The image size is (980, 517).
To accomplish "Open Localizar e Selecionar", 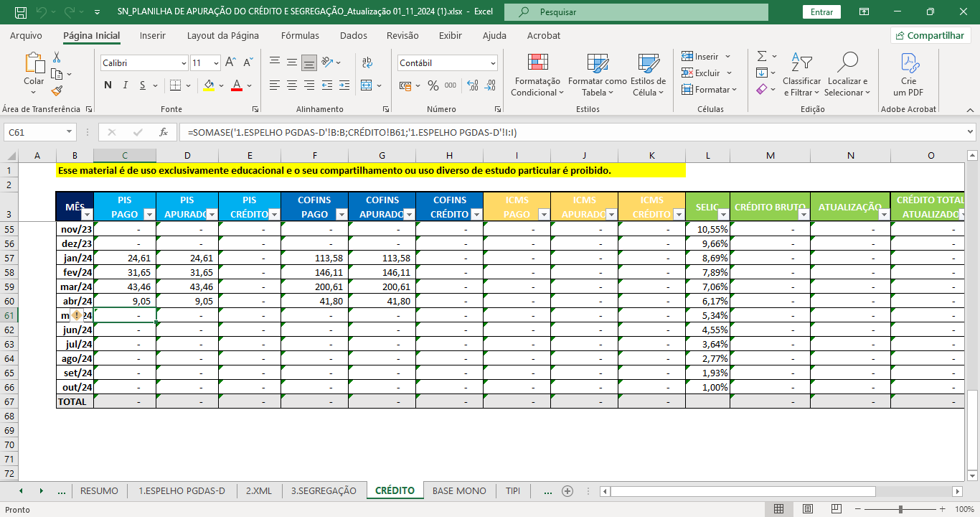I will (x=847, y=75).
